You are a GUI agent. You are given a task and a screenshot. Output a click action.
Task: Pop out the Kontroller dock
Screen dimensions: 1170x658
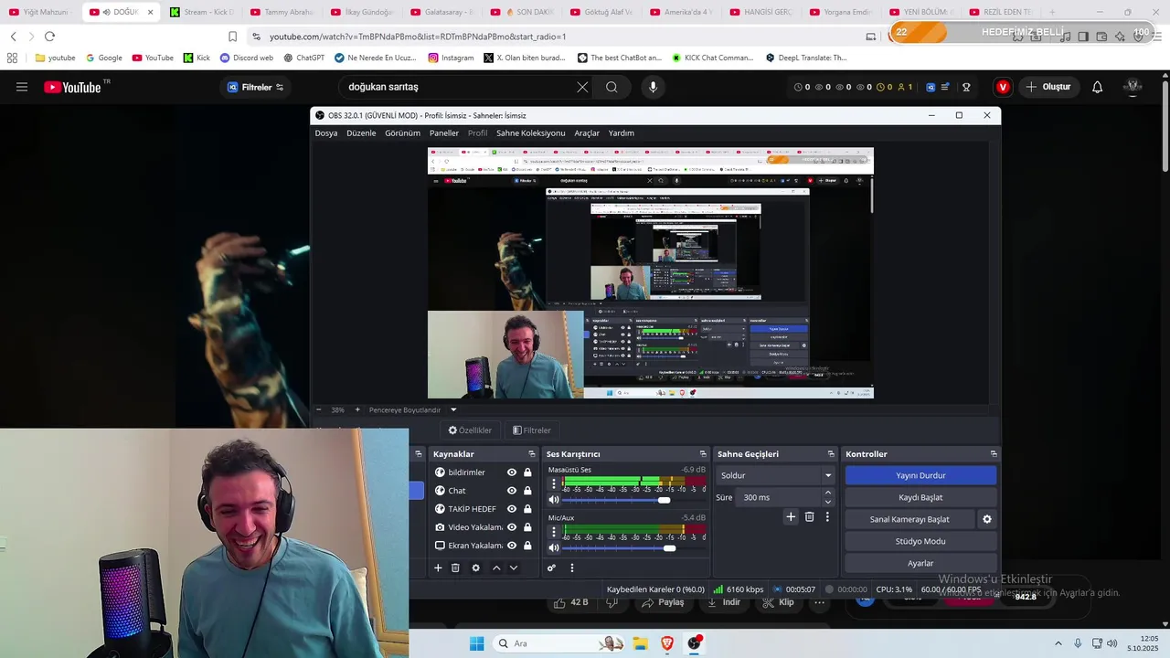[994, 454]
